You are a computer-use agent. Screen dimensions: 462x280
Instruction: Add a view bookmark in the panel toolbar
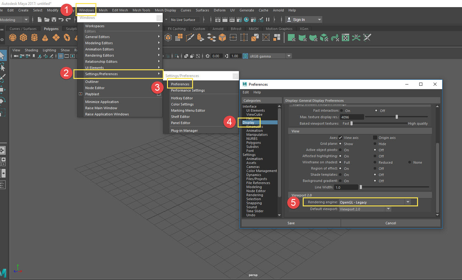point(33,56)
